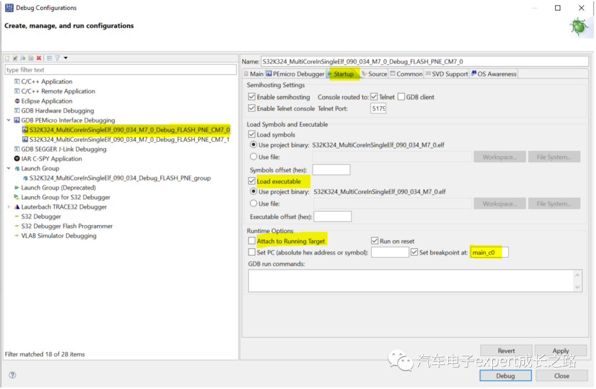Switch to the PEmicro Debugger tab
This screenshot has width=596, height=389.
(x=295, y=74)
